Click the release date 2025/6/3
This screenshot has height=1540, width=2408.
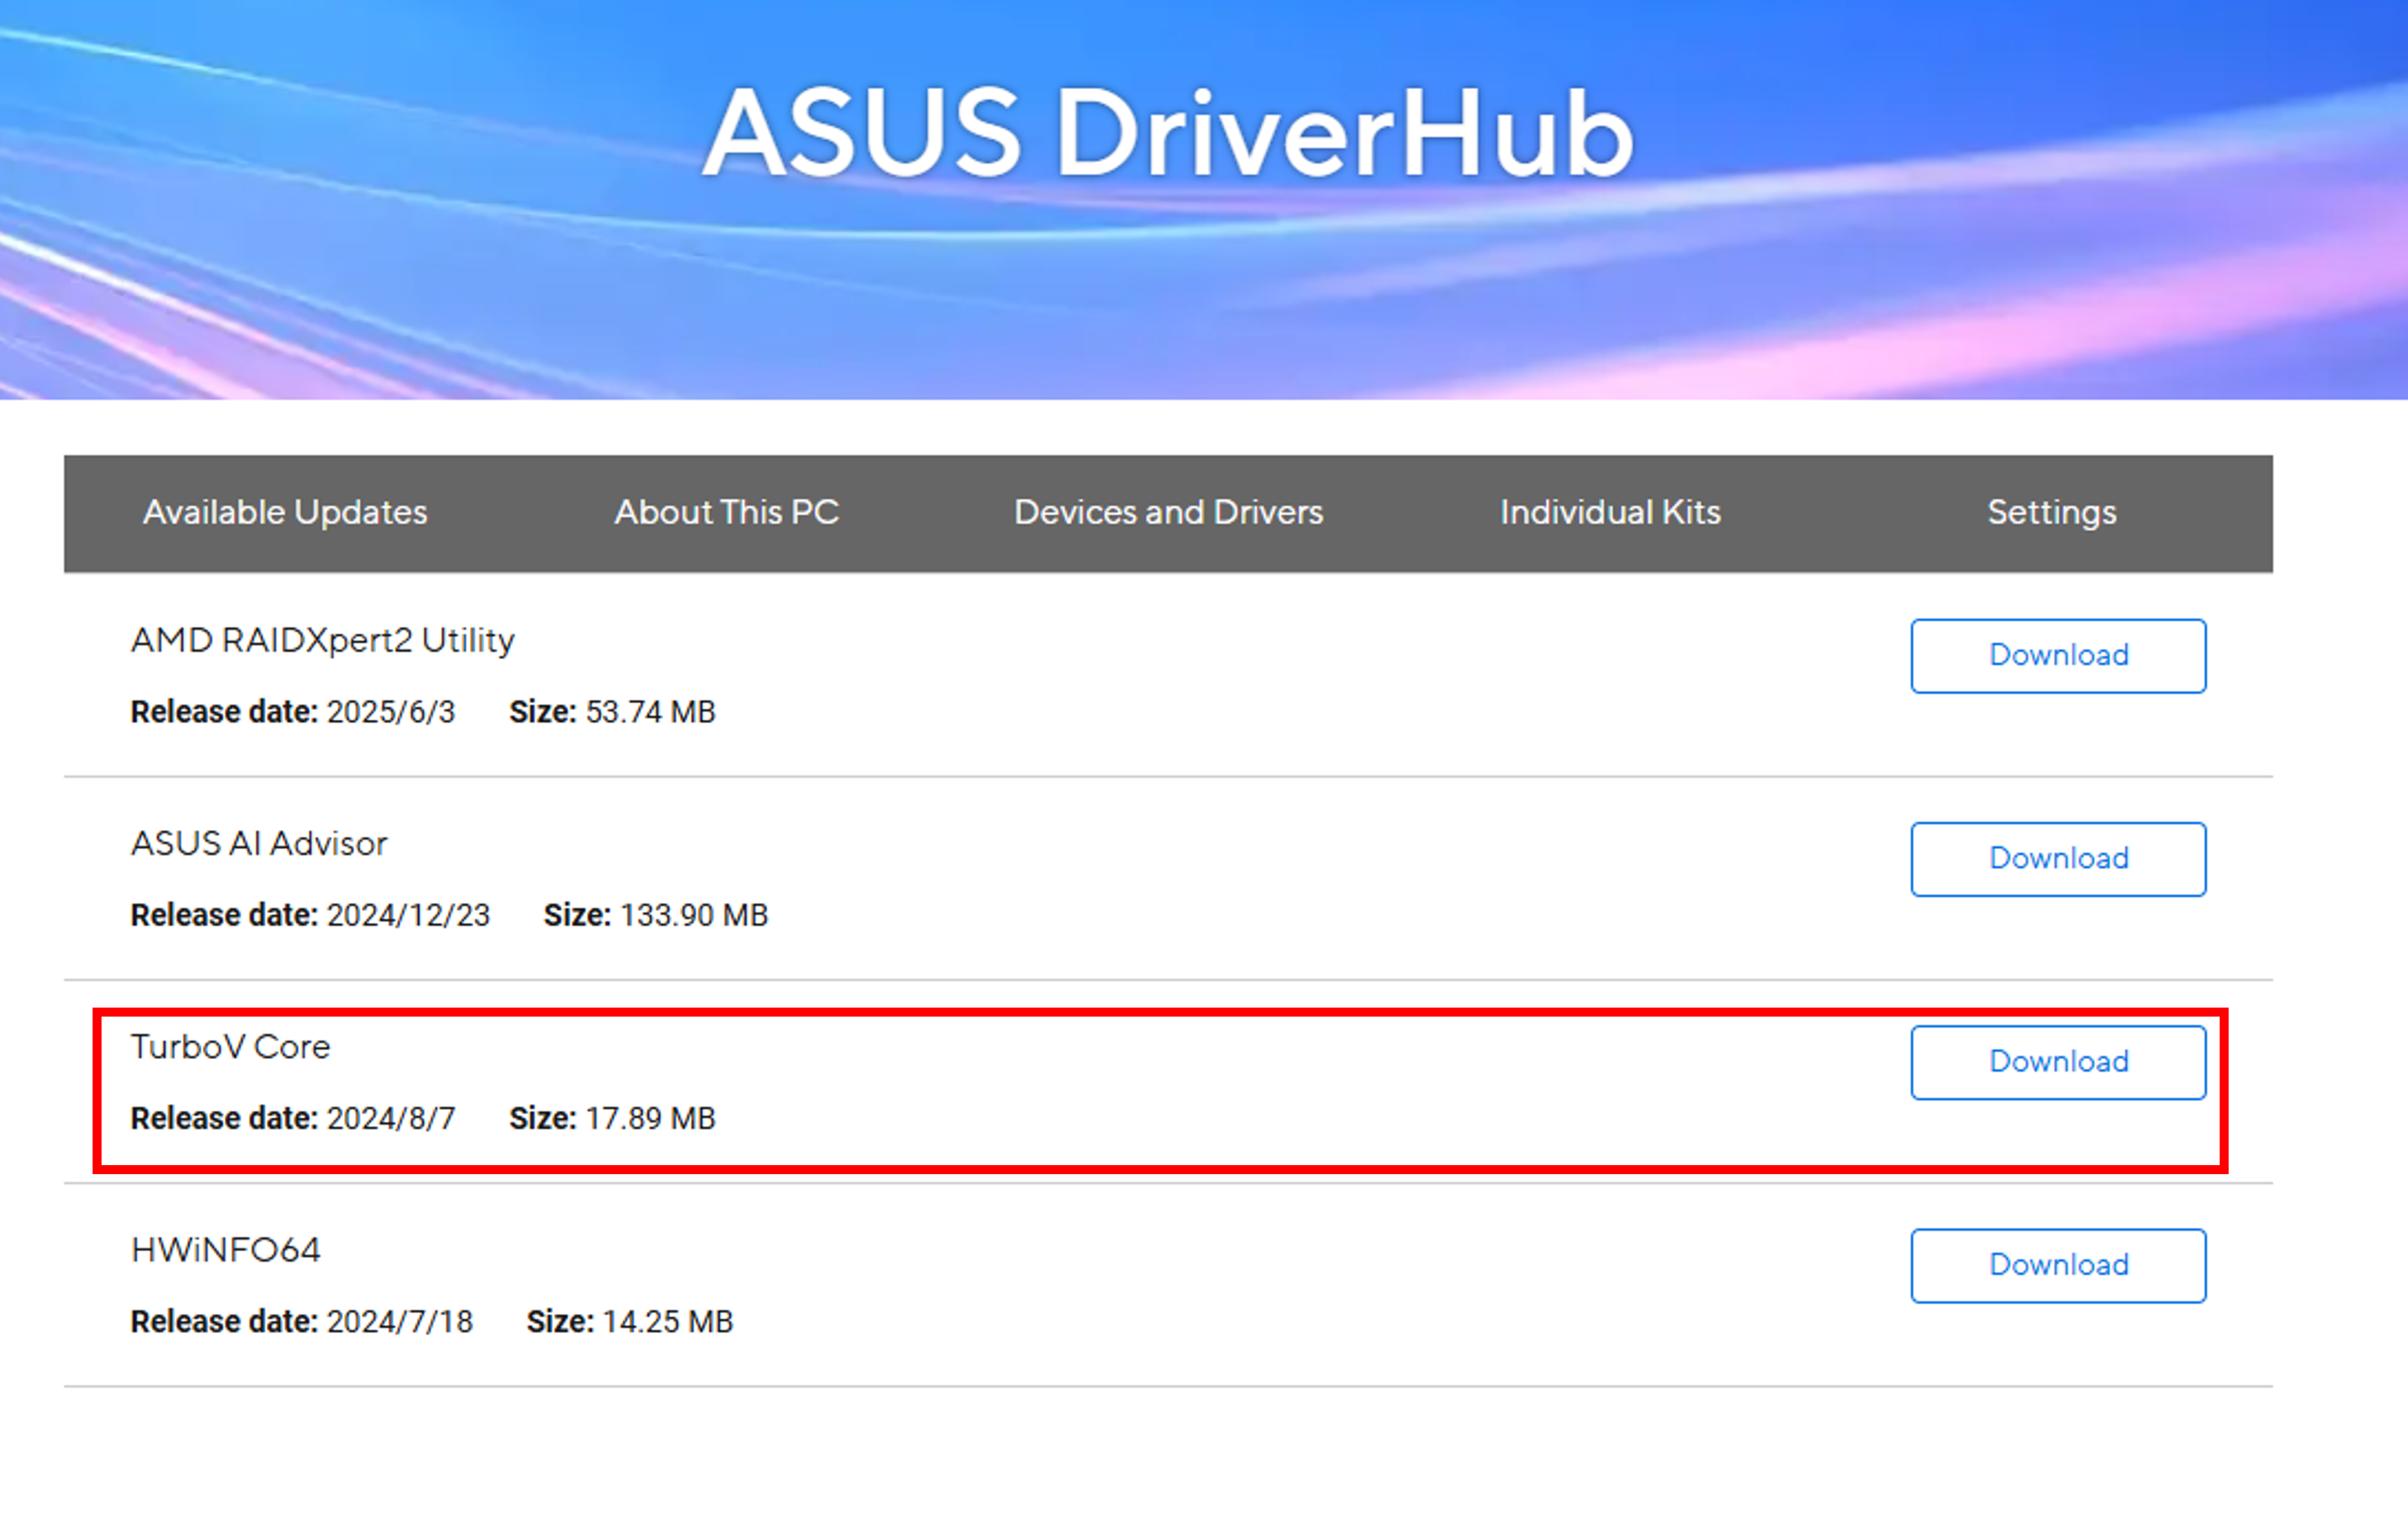[391, 712]
